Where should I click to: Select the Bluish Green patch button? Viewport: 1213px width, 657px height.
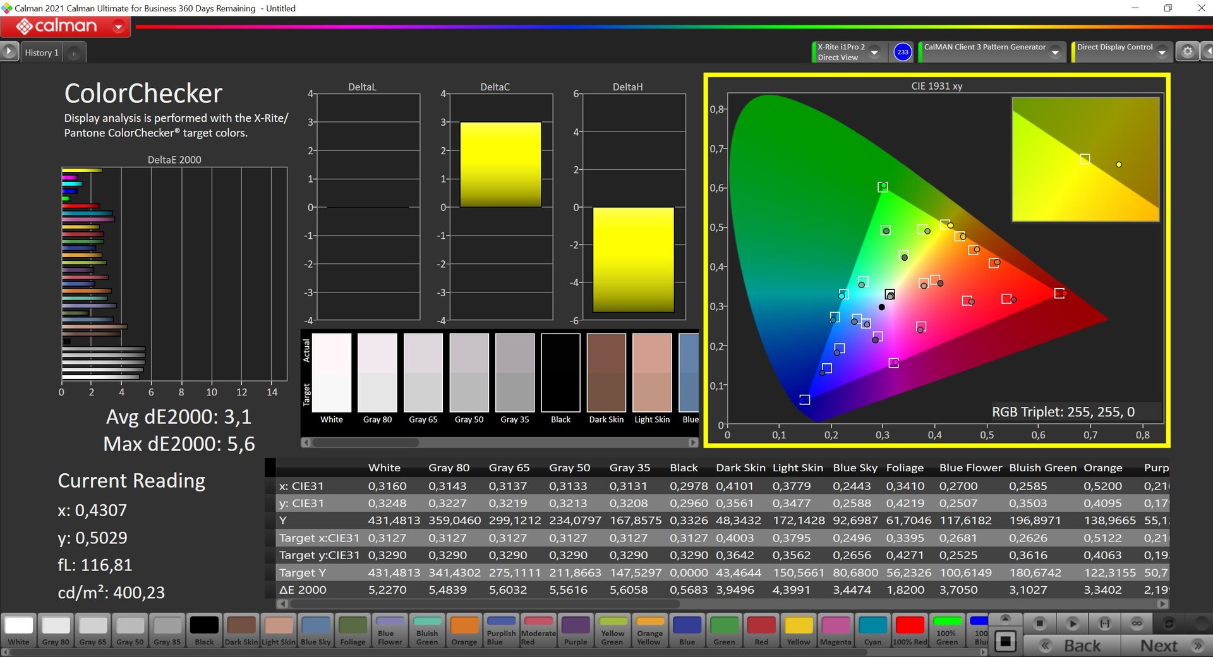tap(427, 630)
